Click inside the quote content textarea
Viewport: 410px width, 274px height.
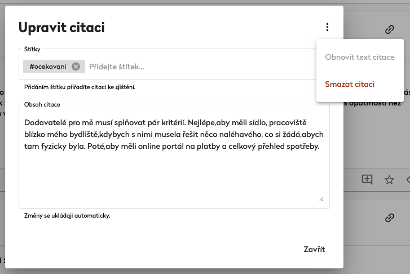[x=174, y=169]
